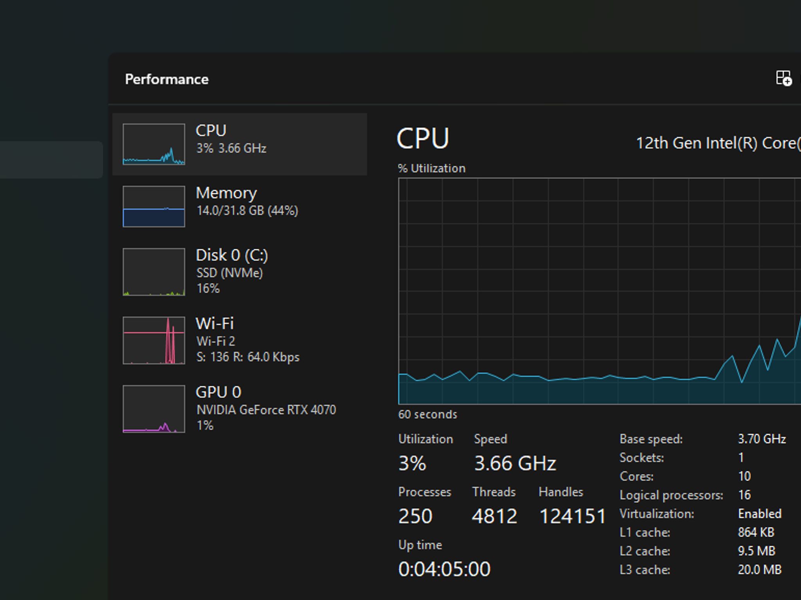Click the L1 cache 864 KB value

pos(756,532)
